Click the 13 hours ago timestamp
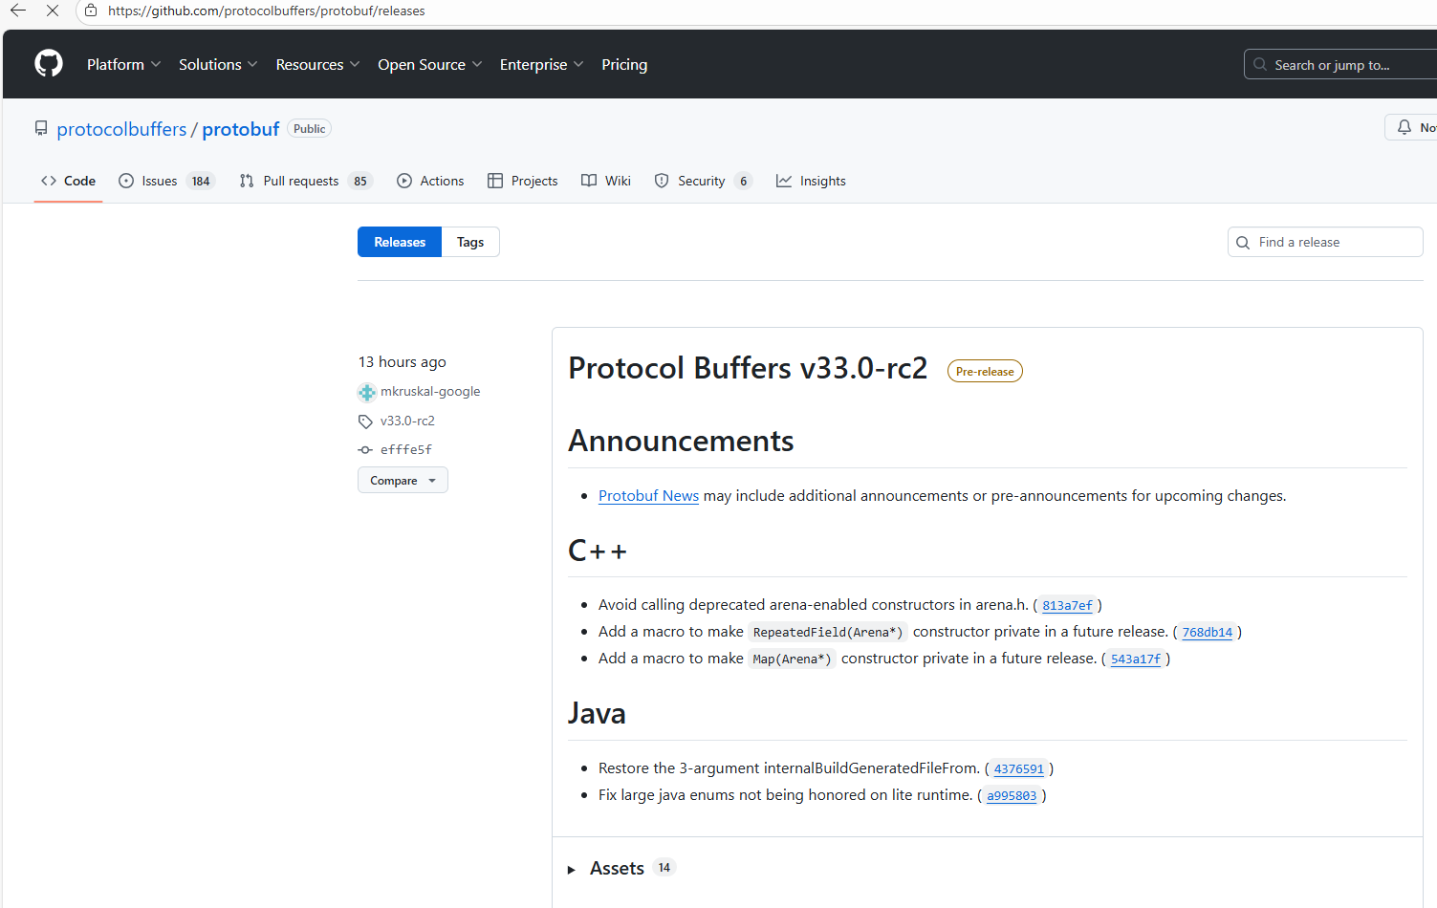The image size is (1437, 908). pyautogui.click(x=403, y=362)
